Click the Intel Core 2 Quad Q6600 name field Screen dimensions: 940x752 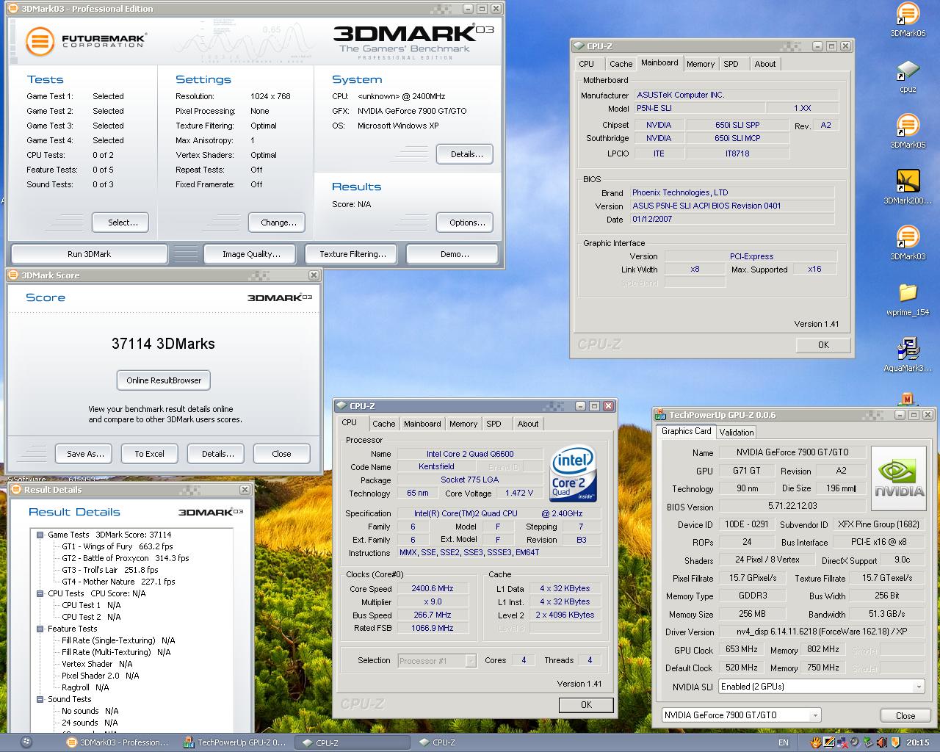pyautogui.click(x=470, y=454)
